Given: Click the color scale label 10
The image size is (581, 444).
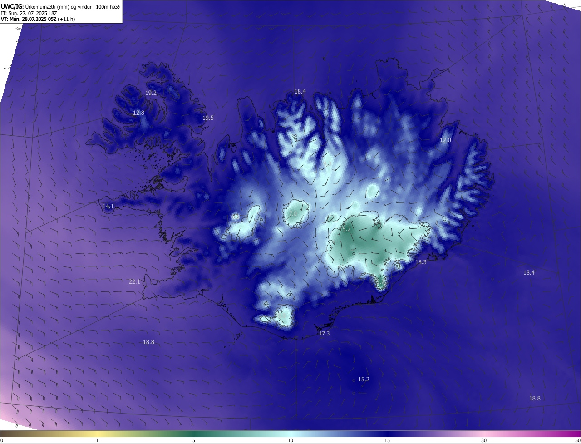Looking at the screenshot, I should click(x=290, y=440).
